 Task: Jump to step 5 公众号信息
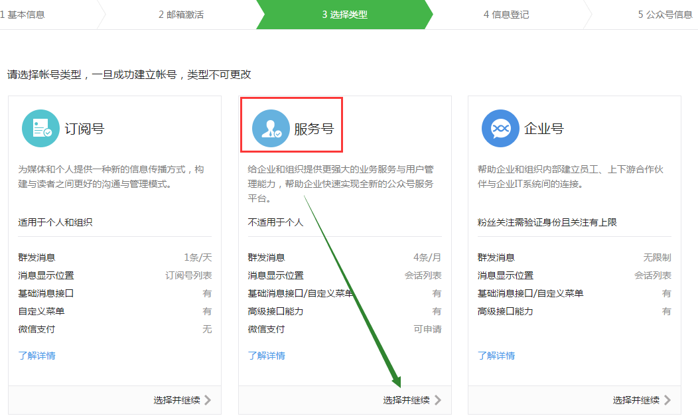point(665,15)
